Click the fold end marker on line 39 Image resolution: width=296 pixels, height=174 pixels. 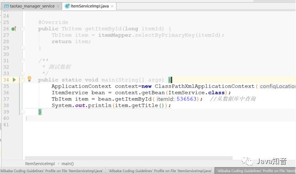pyautogui.click(x=22, y=112)
